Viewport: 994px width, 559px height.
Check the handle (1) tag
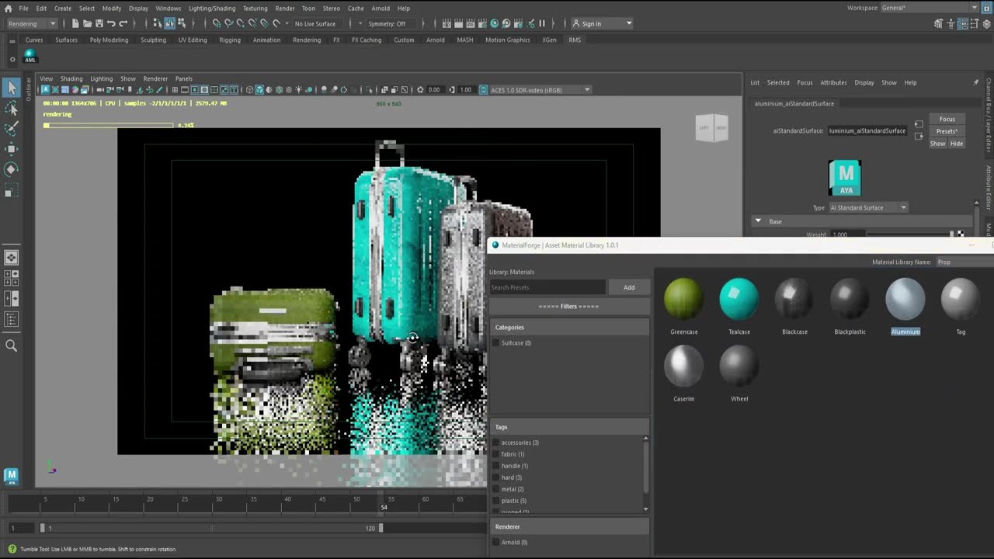tap(496, 466)
